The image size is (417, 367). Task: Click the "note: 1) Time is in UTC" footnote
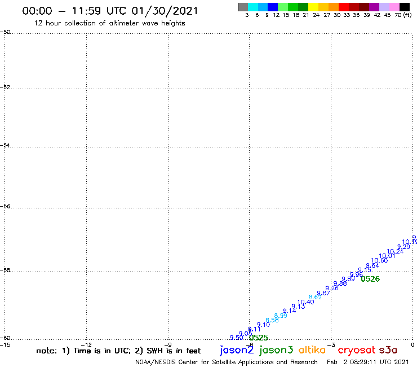[83, 351]
